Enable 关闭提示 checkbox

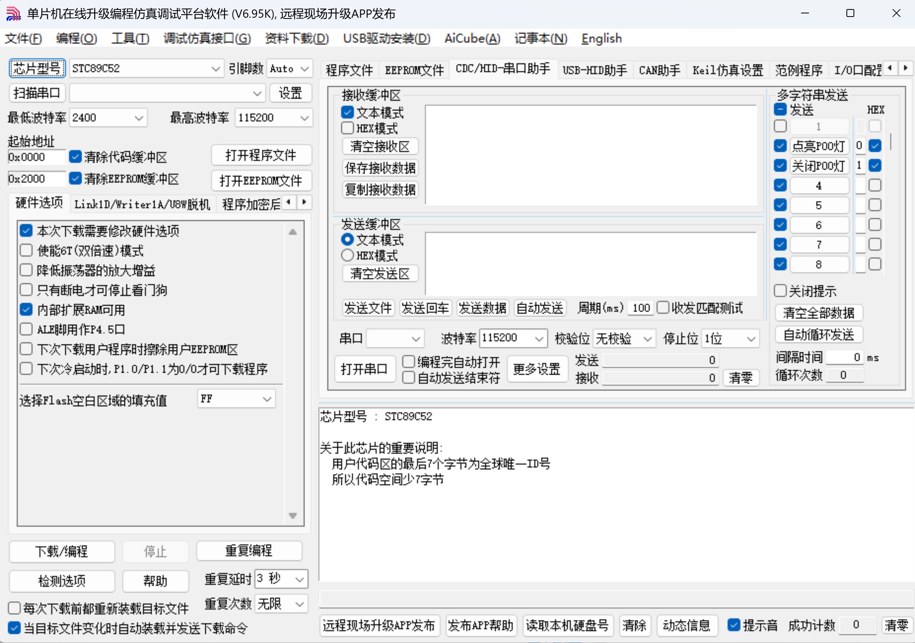pos(780,291)
